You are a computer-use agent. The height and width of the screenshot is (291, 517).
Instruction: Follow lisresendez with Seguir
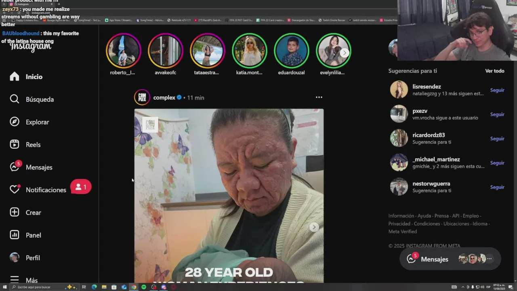coord(497,90)
